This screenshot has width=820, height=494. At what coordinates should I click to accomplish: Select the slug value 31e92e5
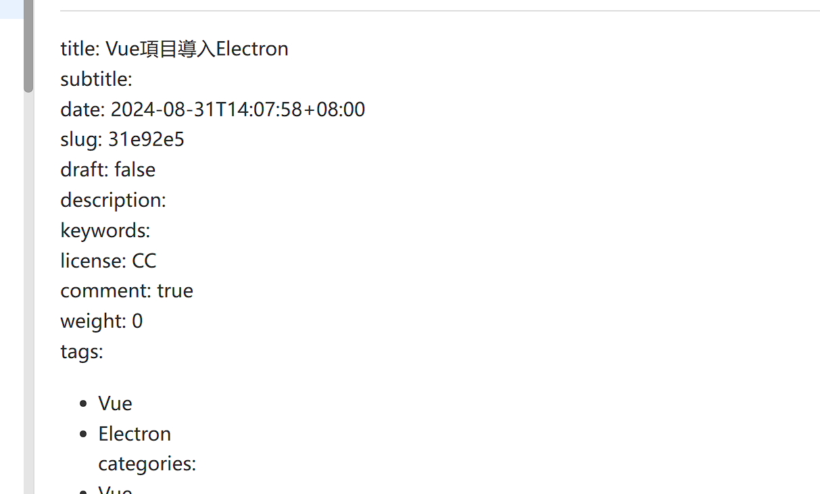click(x=146, y=139)
